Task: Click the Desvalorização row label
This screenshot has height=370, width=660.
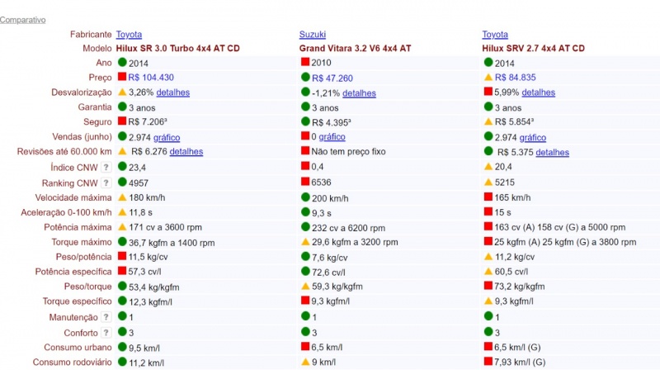Action: click(82, 92)
